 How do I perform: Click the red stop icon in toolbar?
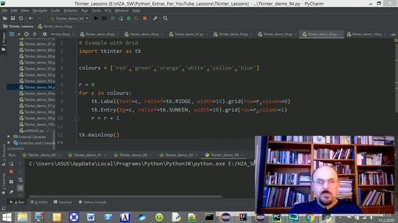coord(145,18)
